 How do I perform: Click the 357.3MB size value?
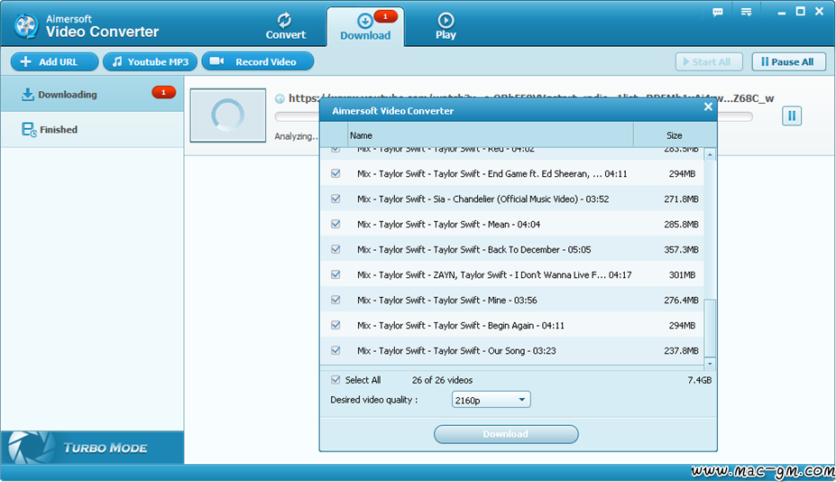coord(681,249)
